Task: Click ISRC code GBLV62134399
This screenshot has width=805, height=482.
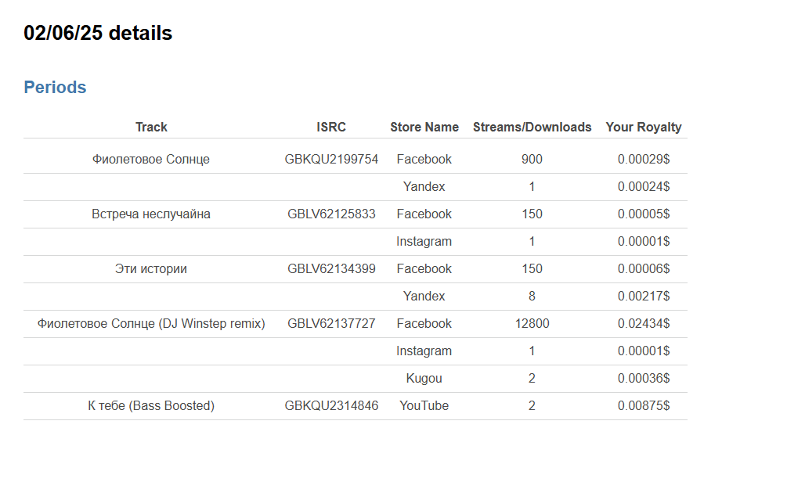Action: click(331, 269)
